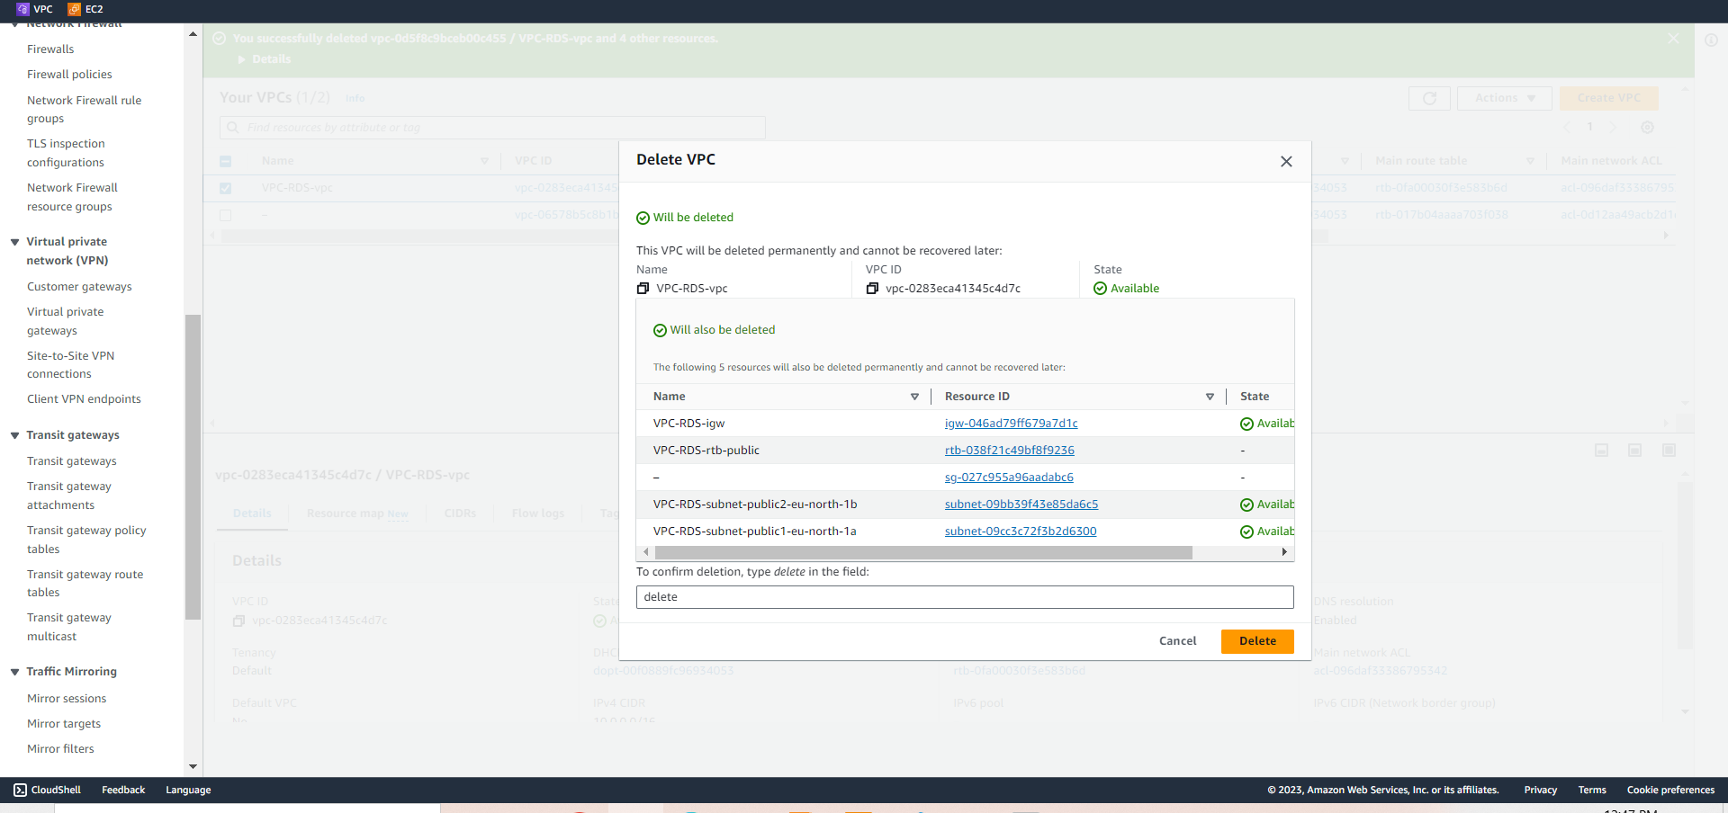Viewport: 1728px width, 813px height.
Task: Open TLS inspection configurations
Action: (x=66, y=153)
